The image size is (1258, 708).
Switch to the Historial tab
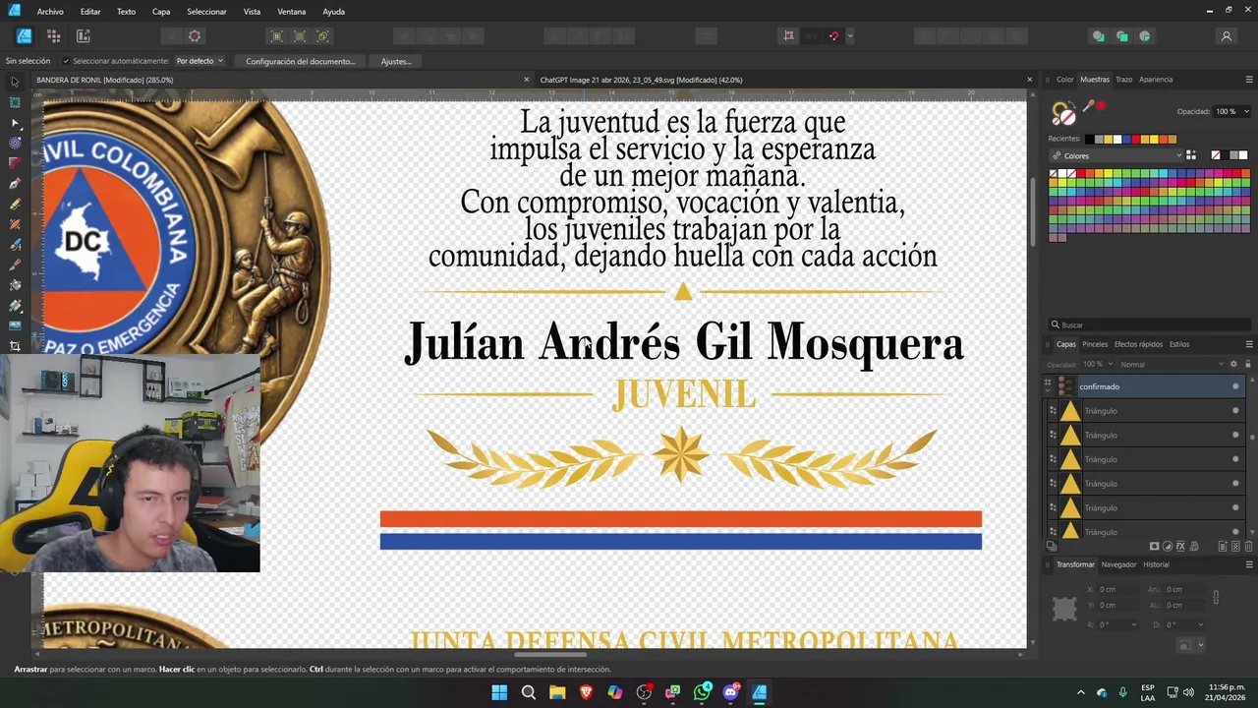(1156, 564)
